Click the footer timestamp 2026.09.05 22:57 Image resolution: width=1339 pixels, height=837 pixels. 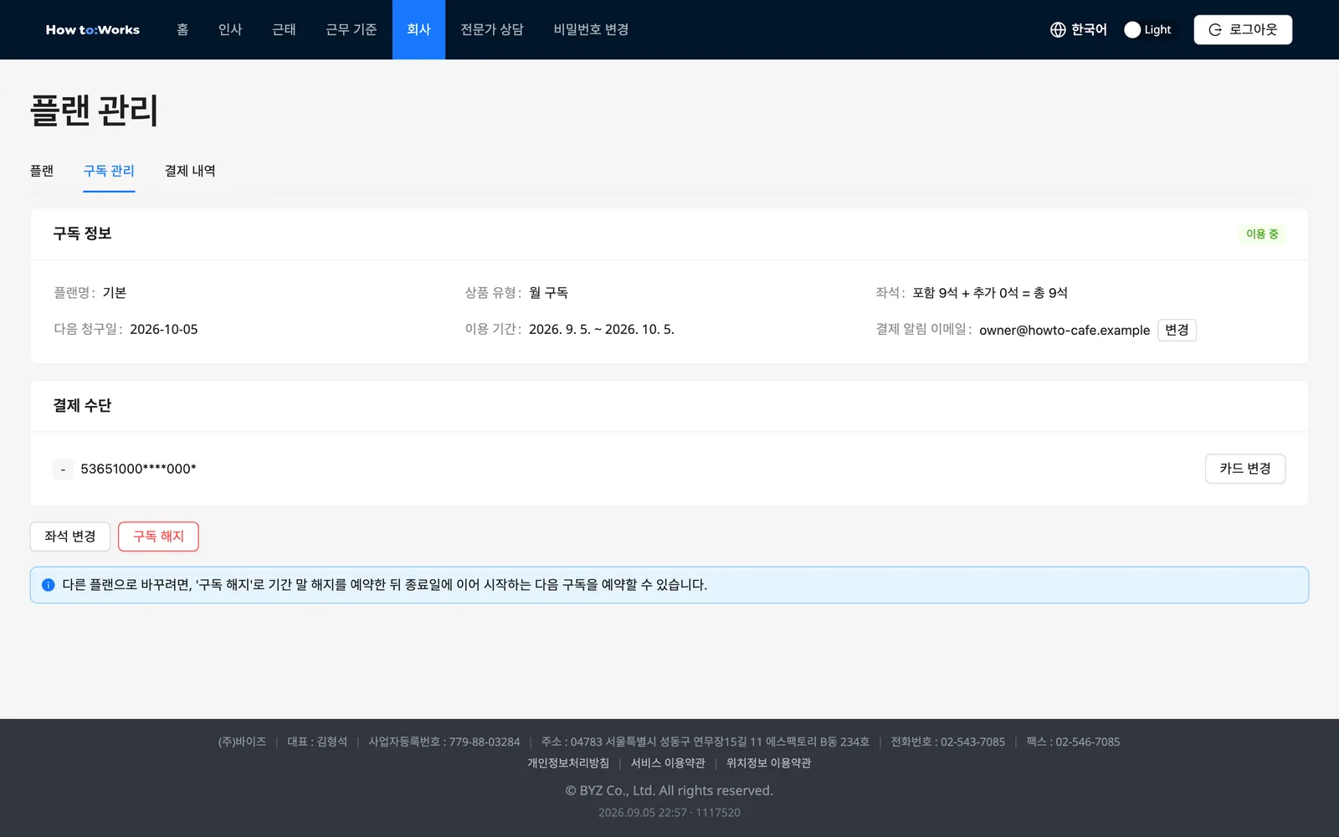click(x=643, y=813)
